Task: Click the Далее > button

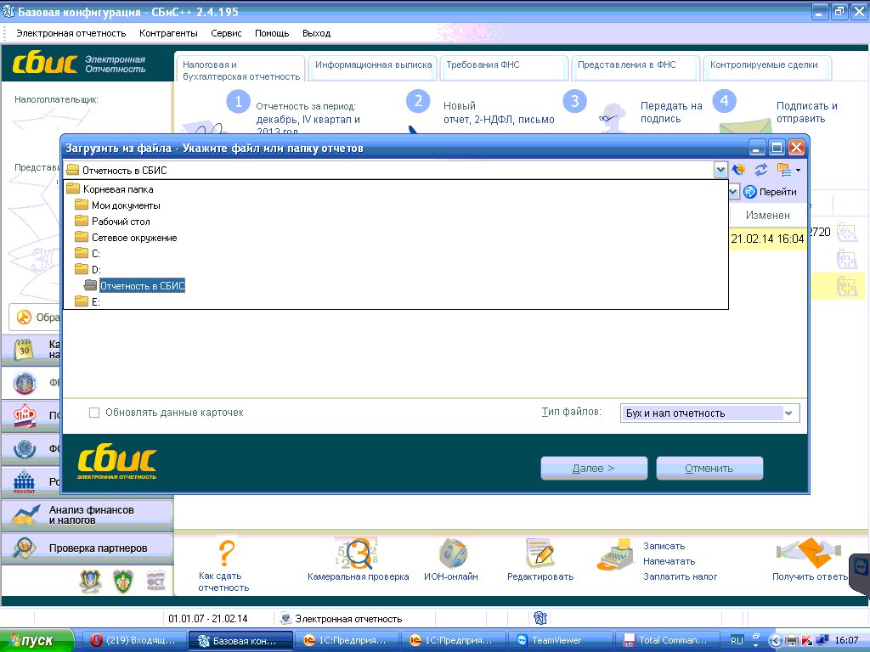Action: coord(594,469)
